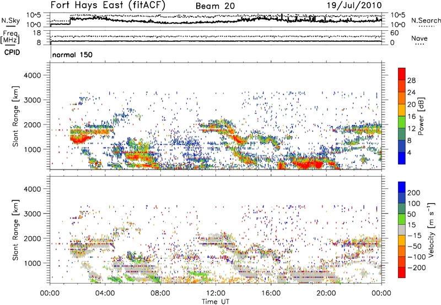Pick the red segment above 28 dB
Image resolution: width=441 pixels, height=305 pixels.
click(x=402, y=74)
